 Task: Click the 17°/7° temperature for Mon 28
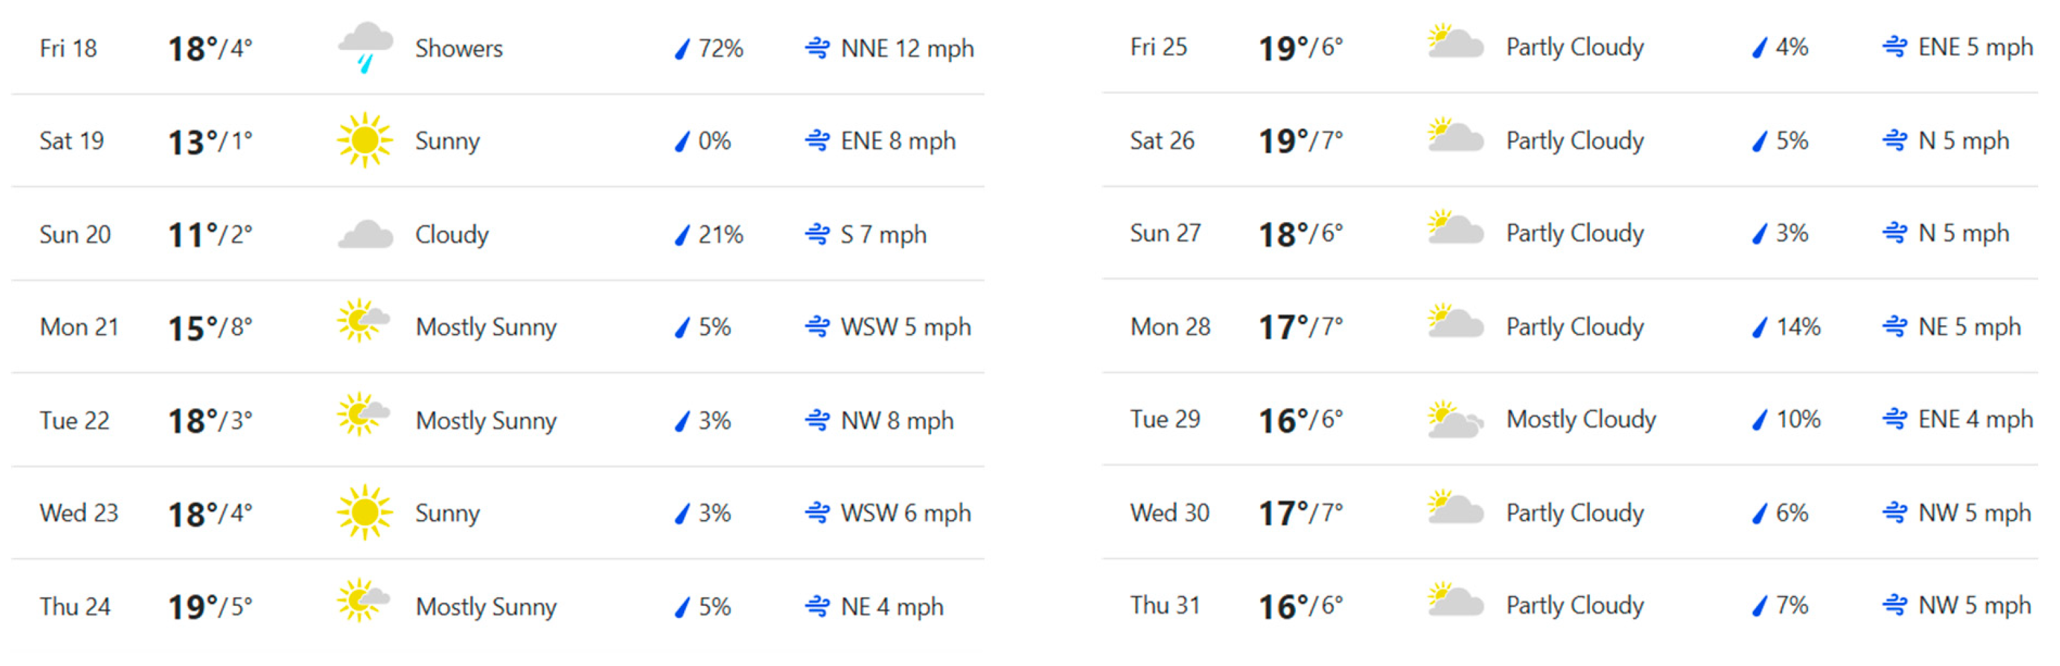pos(1300,327)
